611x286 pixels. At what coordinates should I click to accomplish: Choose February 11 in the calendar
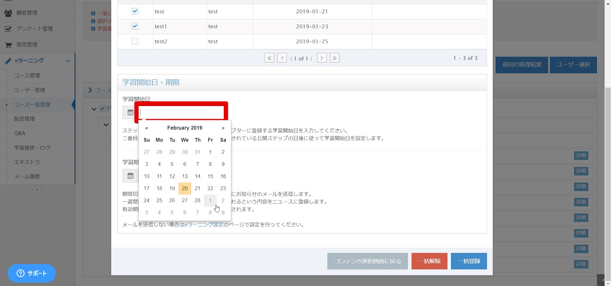click(x=159, y=176)
